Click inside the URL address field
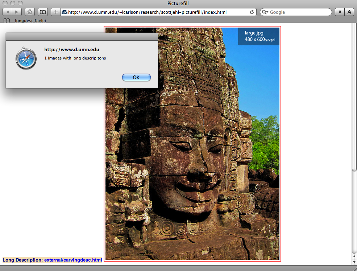The image size is (357, 271). [156, 12]
